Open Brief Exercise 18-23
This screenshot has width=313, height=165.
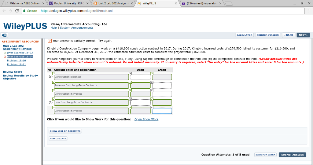coord(20,53)
